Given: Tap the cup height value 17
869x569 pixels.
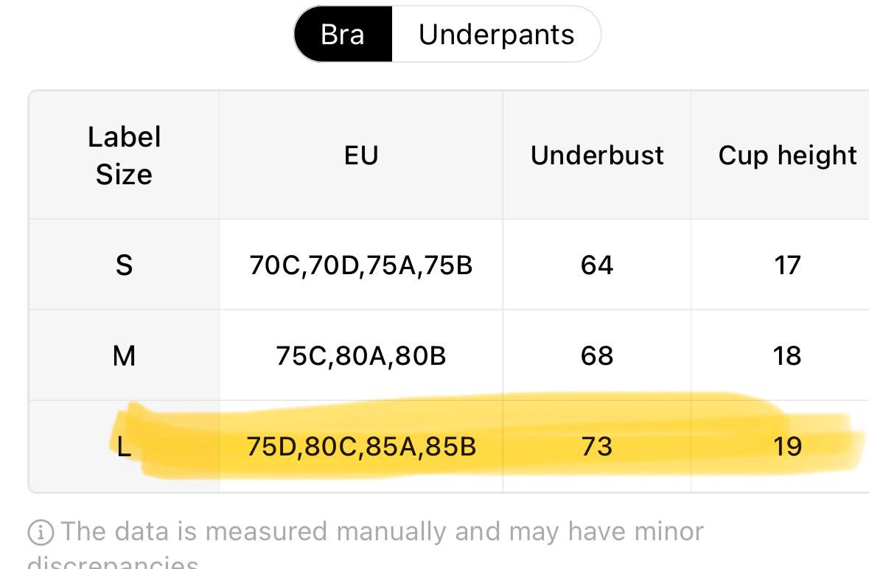Looking at the screenshot, I should pyautogui.click(x=787, y=265).
